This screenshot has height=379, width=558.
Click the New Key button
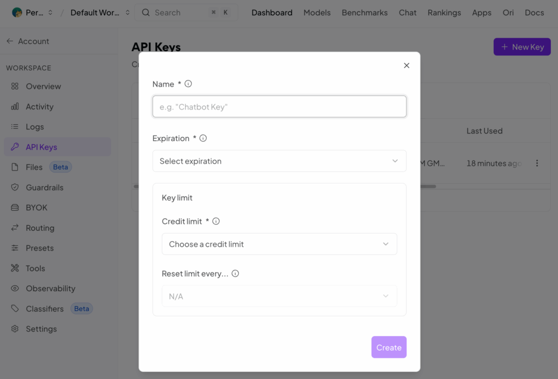pos(522,47)
